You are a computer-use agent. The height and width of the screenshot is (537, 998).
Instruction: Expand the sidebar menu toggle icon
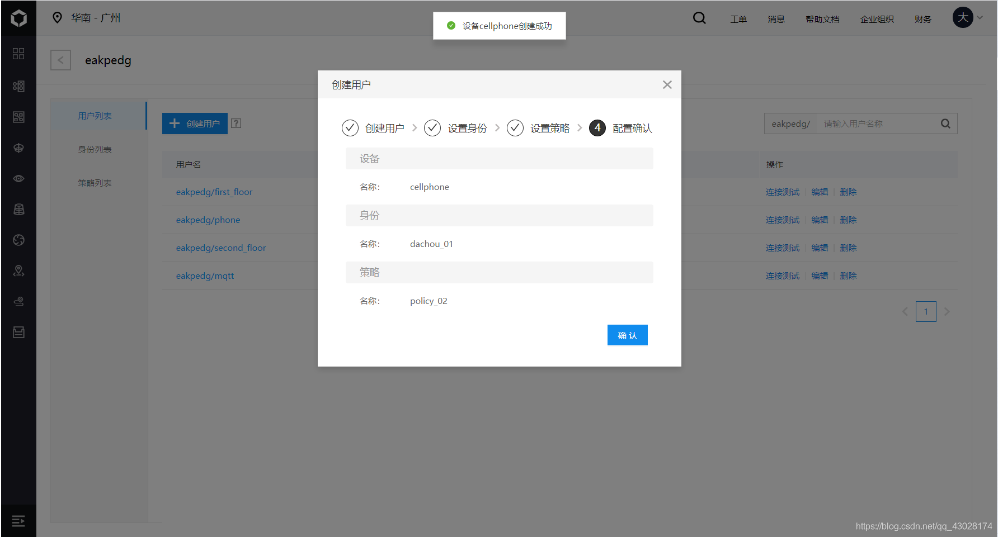pos(18,521)
